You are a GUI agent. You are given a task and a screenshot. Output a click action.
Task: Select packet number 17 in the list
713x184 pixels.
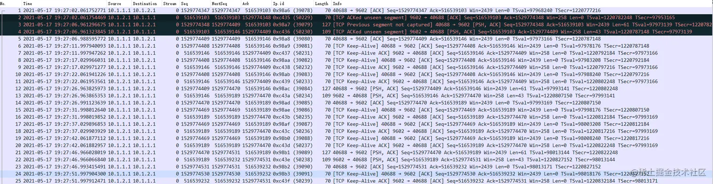point(356,124)
